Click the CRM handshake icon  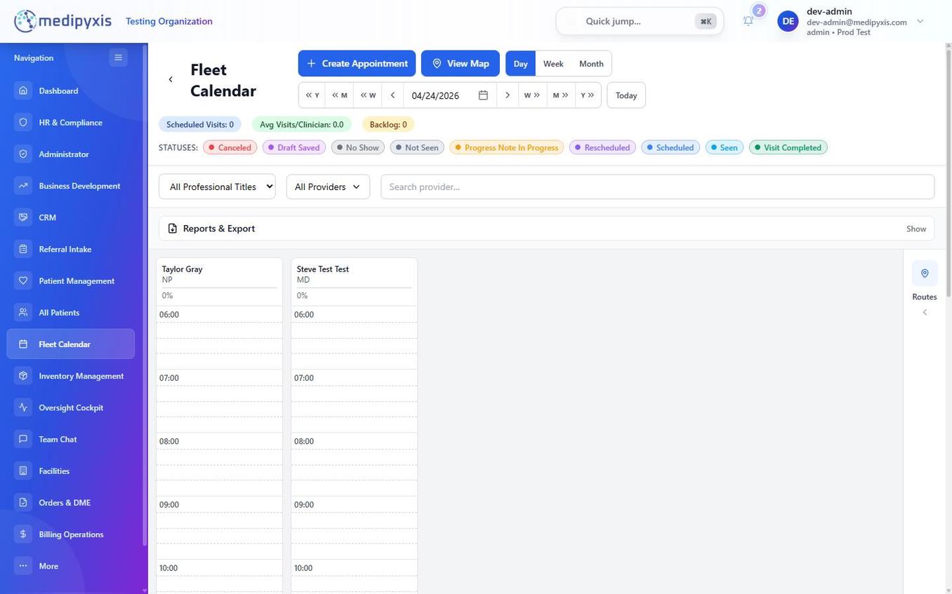pos(23,217)
